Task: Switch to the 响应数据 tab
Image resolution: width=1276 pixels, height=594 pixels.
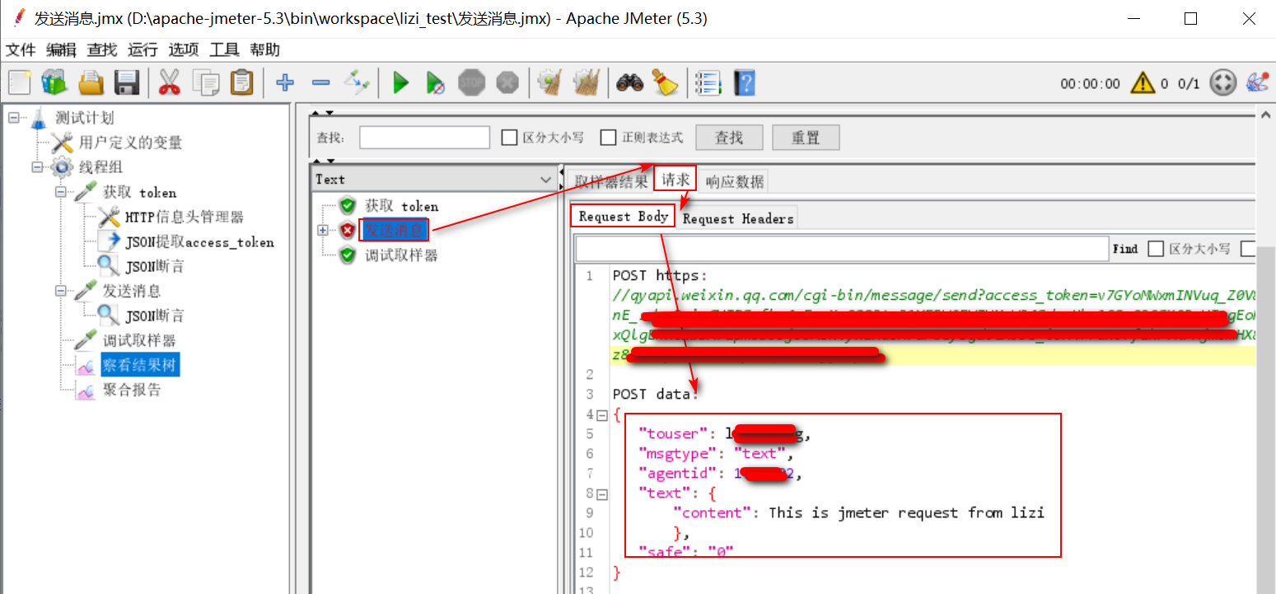Action: coord(735,181)
